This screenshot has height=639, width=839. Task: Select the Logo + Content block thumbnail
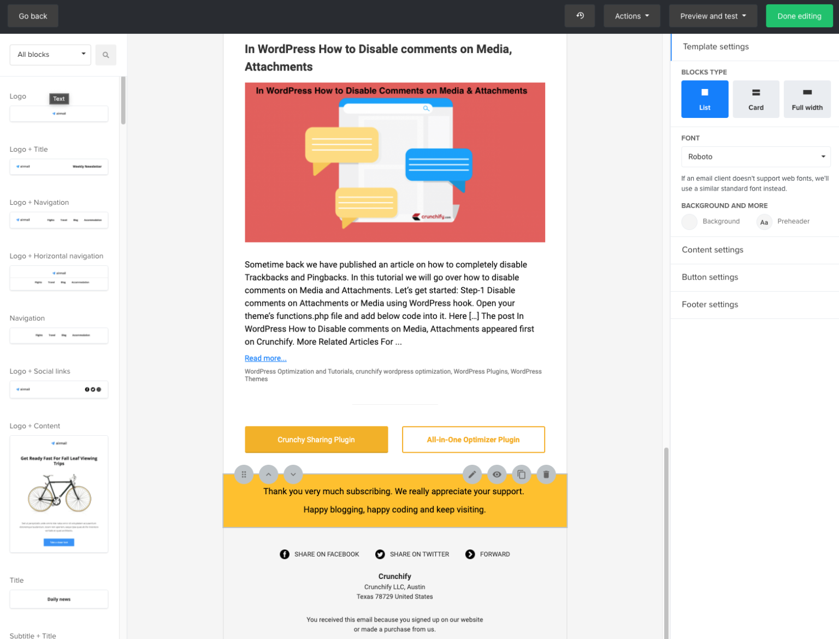pyautogui.click(x=58, y=493)
